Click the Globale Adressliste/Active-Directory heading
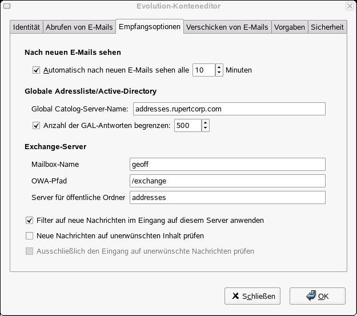Screen dimensions: 357x316 coord(91,91)
